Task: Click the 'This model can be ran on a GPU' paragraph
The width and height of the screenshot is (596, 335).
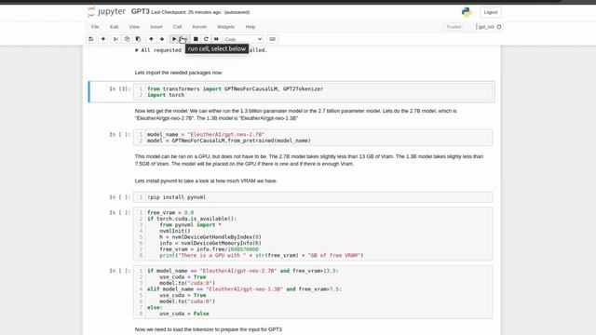Action: (309, 160)
